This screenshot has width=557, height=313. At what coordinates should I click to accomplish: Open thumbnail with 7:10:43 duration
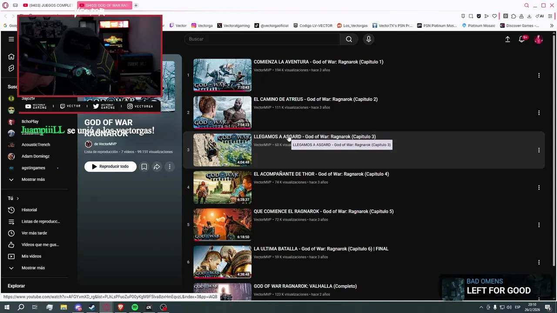(222, 75)
